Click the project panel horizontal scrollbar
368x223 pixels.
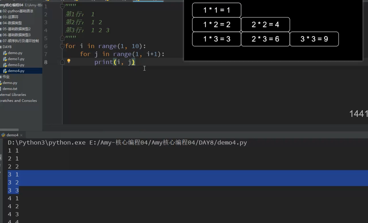[9, 130]
